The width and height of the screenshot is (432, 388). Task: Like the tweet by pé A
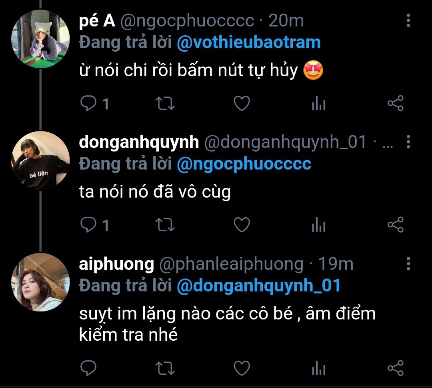point(242,104)
